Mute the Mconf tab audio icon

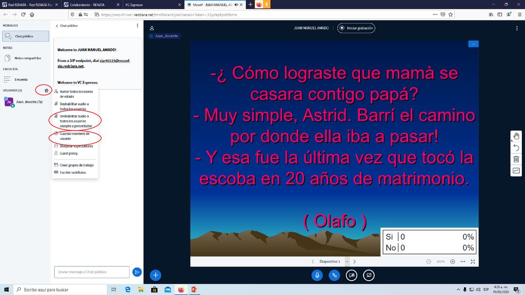pyautogui.click(x=236, y=5)
